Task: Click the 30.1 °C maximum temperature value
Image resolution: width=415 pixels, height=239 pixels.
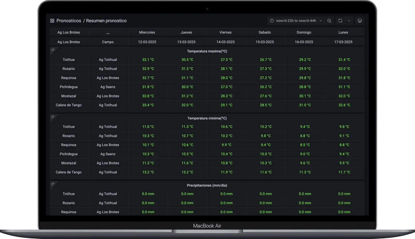Action: point(305,96)
